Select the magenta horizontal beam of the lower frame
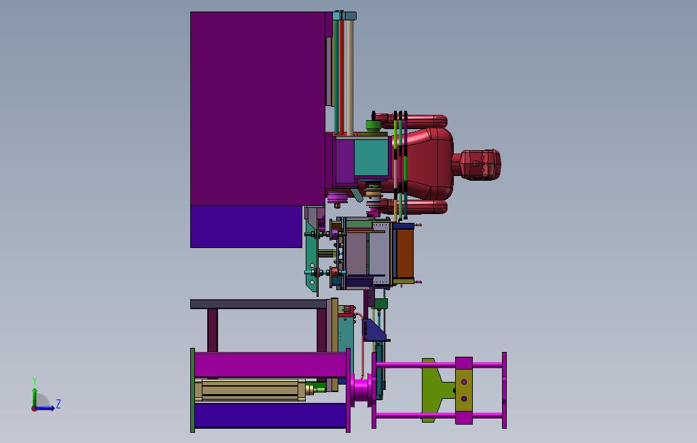The width and height of the screenshot is (697, 443). click(x=270, y=365)
